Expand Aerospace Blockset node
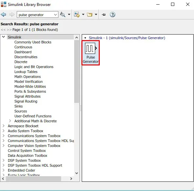The image size is (194, 191). tap(4, 126)
